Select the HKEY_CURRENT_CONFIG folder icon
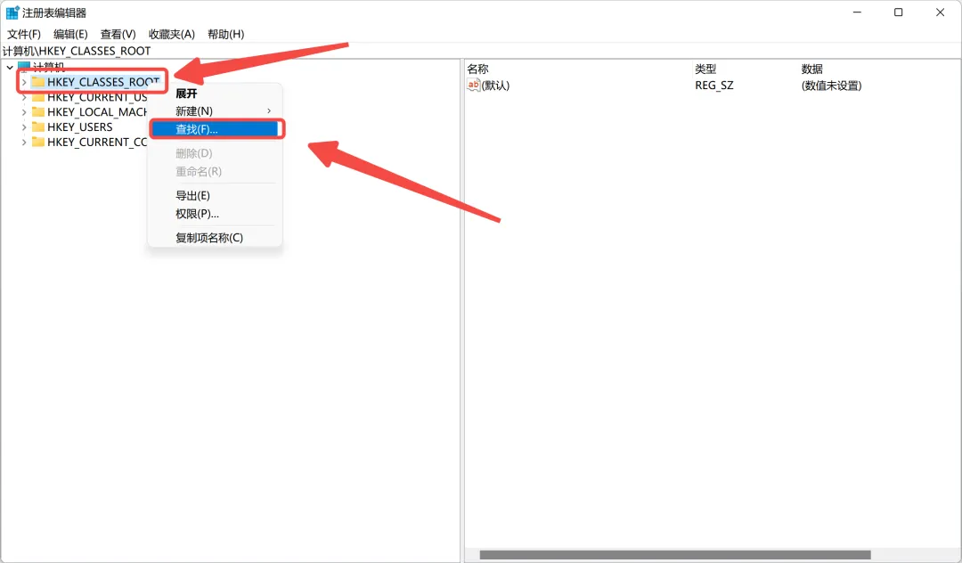Screen dimensions: 962x563 pos(38,142)
